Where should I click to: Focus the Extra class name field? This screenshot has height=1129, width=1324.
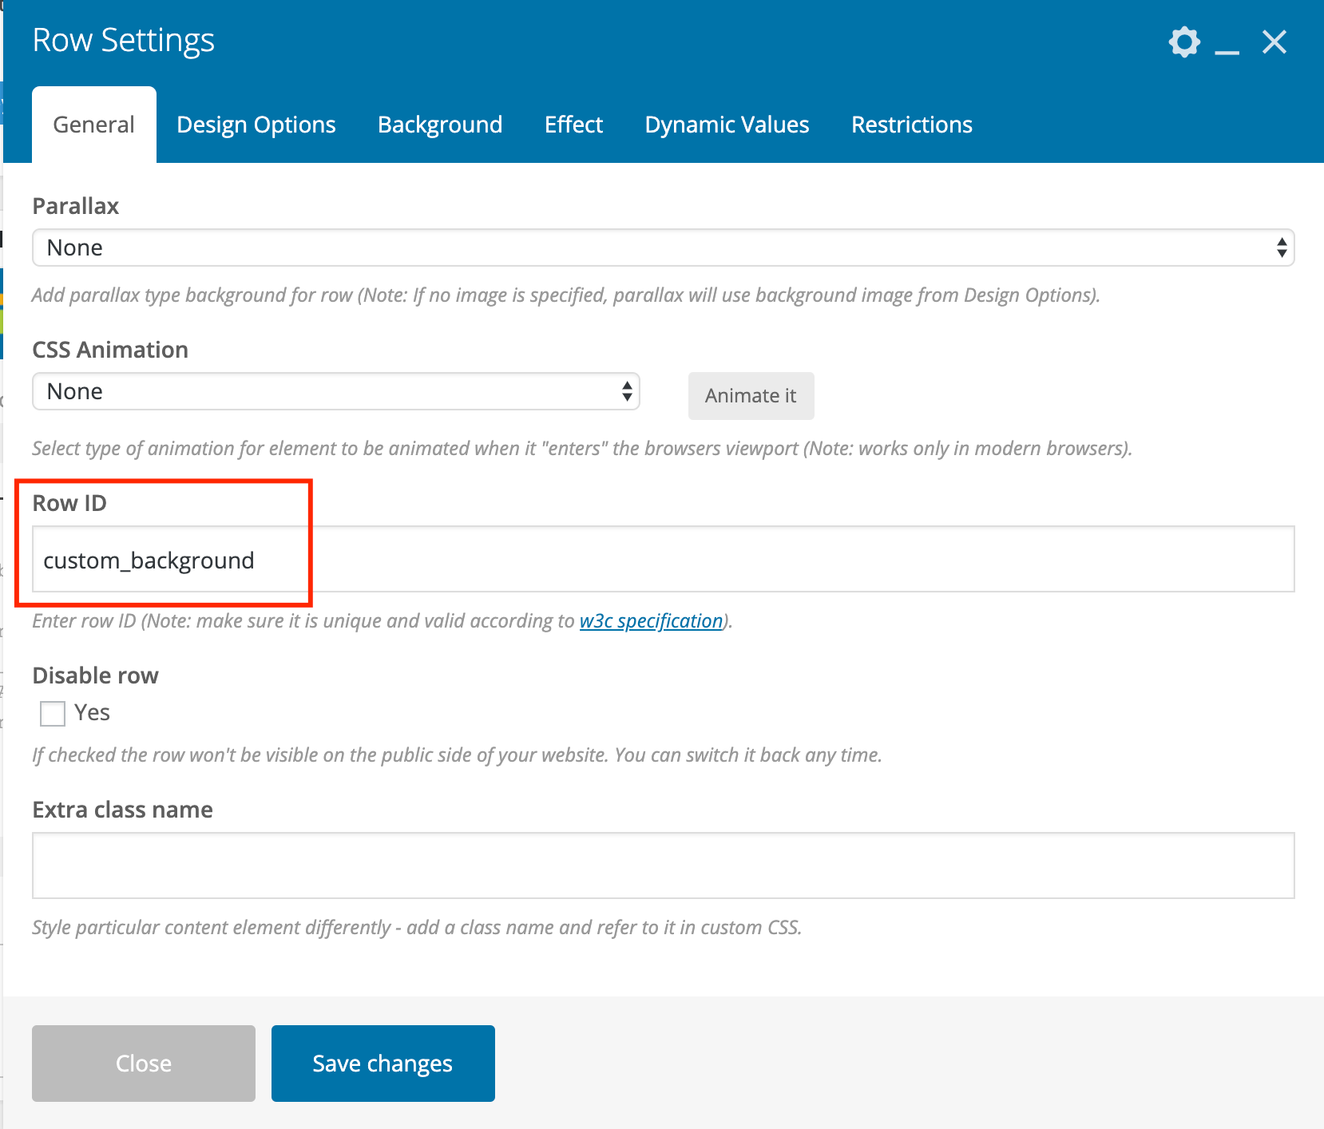[662, 866]
